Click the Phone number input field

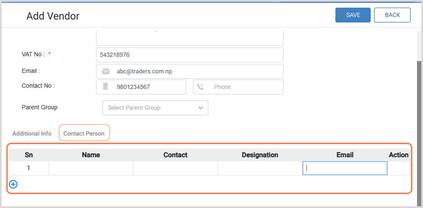coord(245,87)
